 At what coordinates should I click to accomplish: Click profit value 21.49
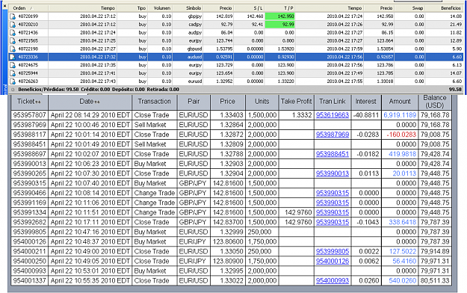pos(456,25)
